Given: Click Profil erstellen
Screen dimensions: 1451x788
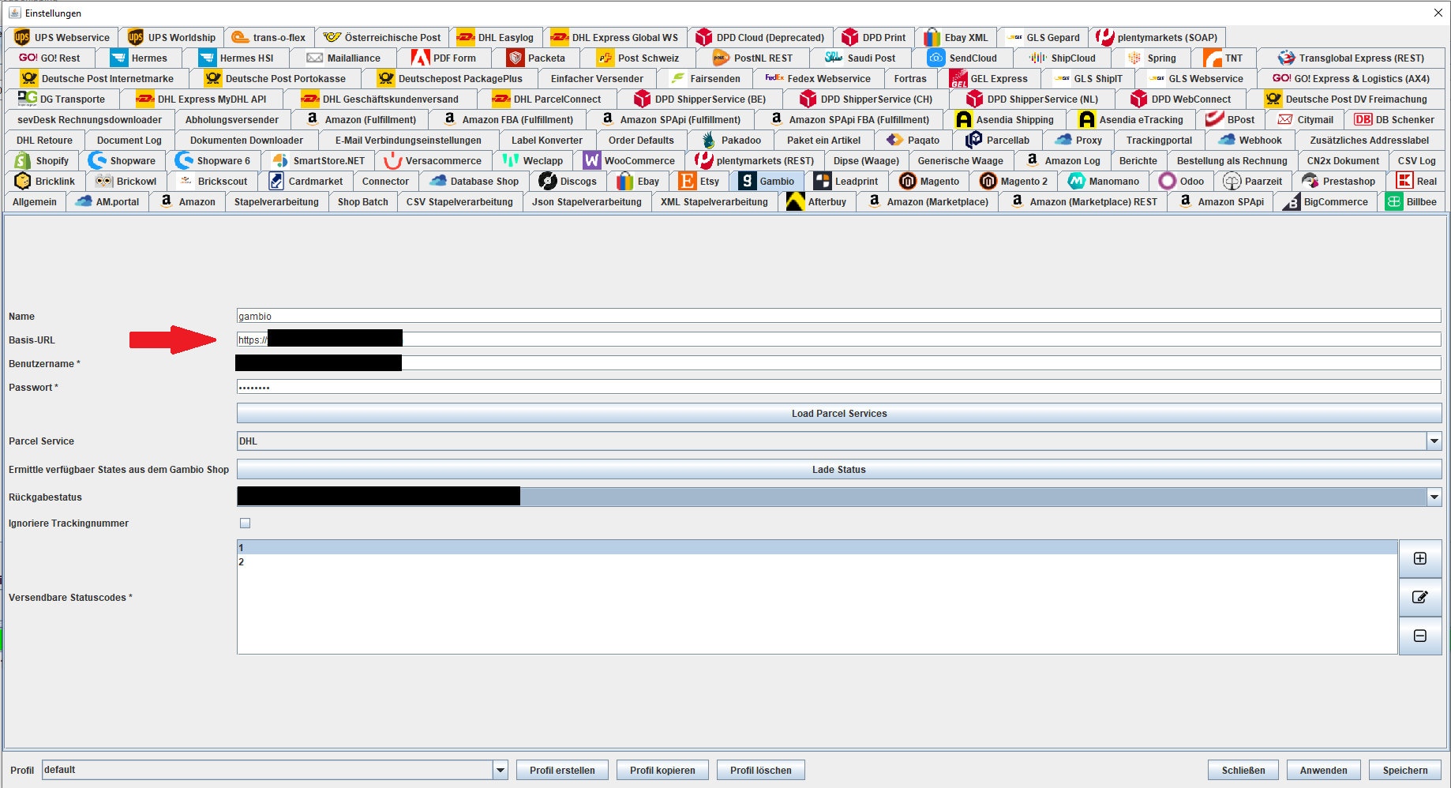Looking at the screenshot, I should pos(562,770).
